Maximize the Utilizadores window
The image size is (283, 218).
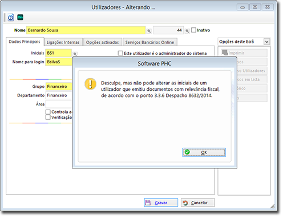point(255,7)
